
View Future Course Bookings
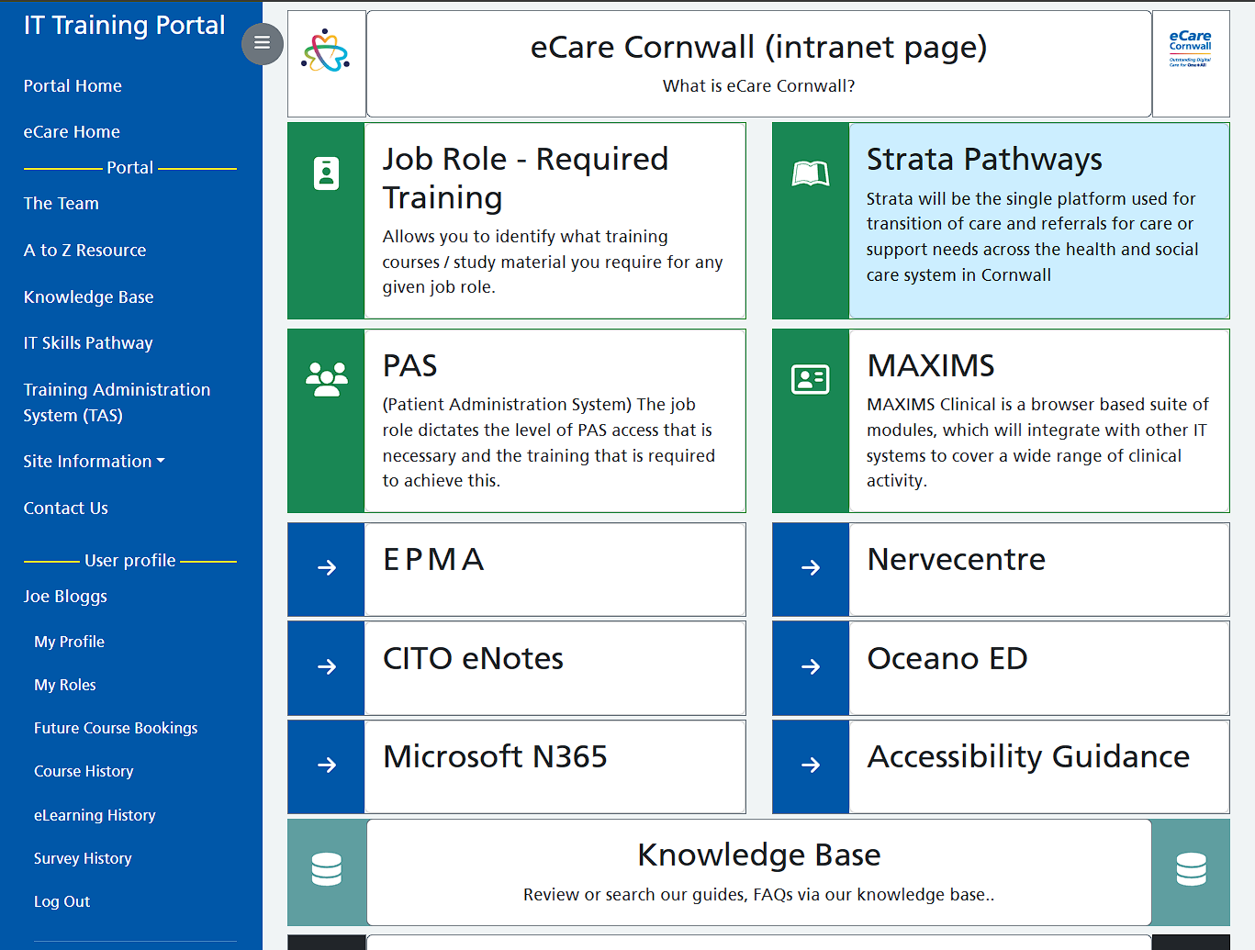[116, 729]
